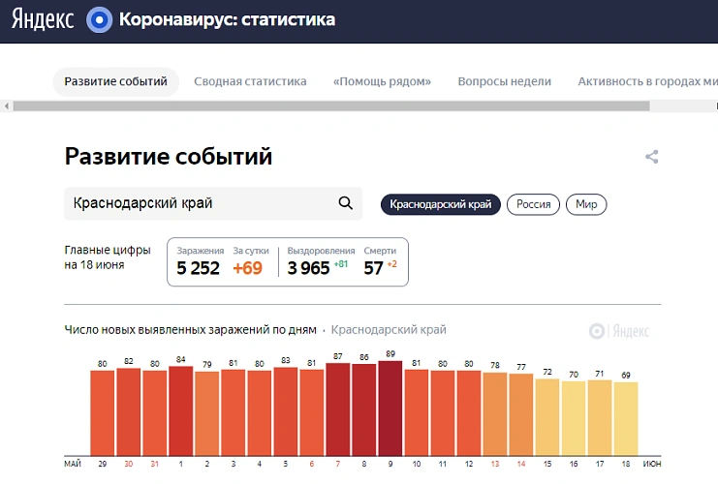718x484 pixels.
Task: Click the bar for June 15 with value 72
Action: pyautogui.click(x=547, y=417)
